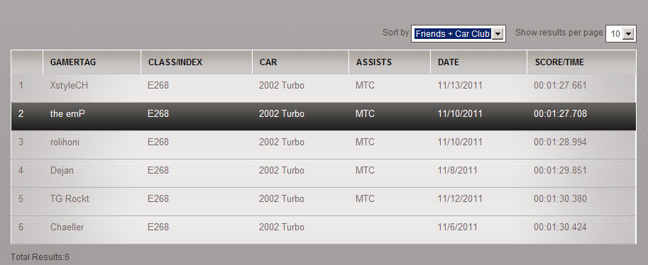The height and width of the screenshot is (265, 648).
Task: Click the ASSISTS column header
Action: point(373,62)
